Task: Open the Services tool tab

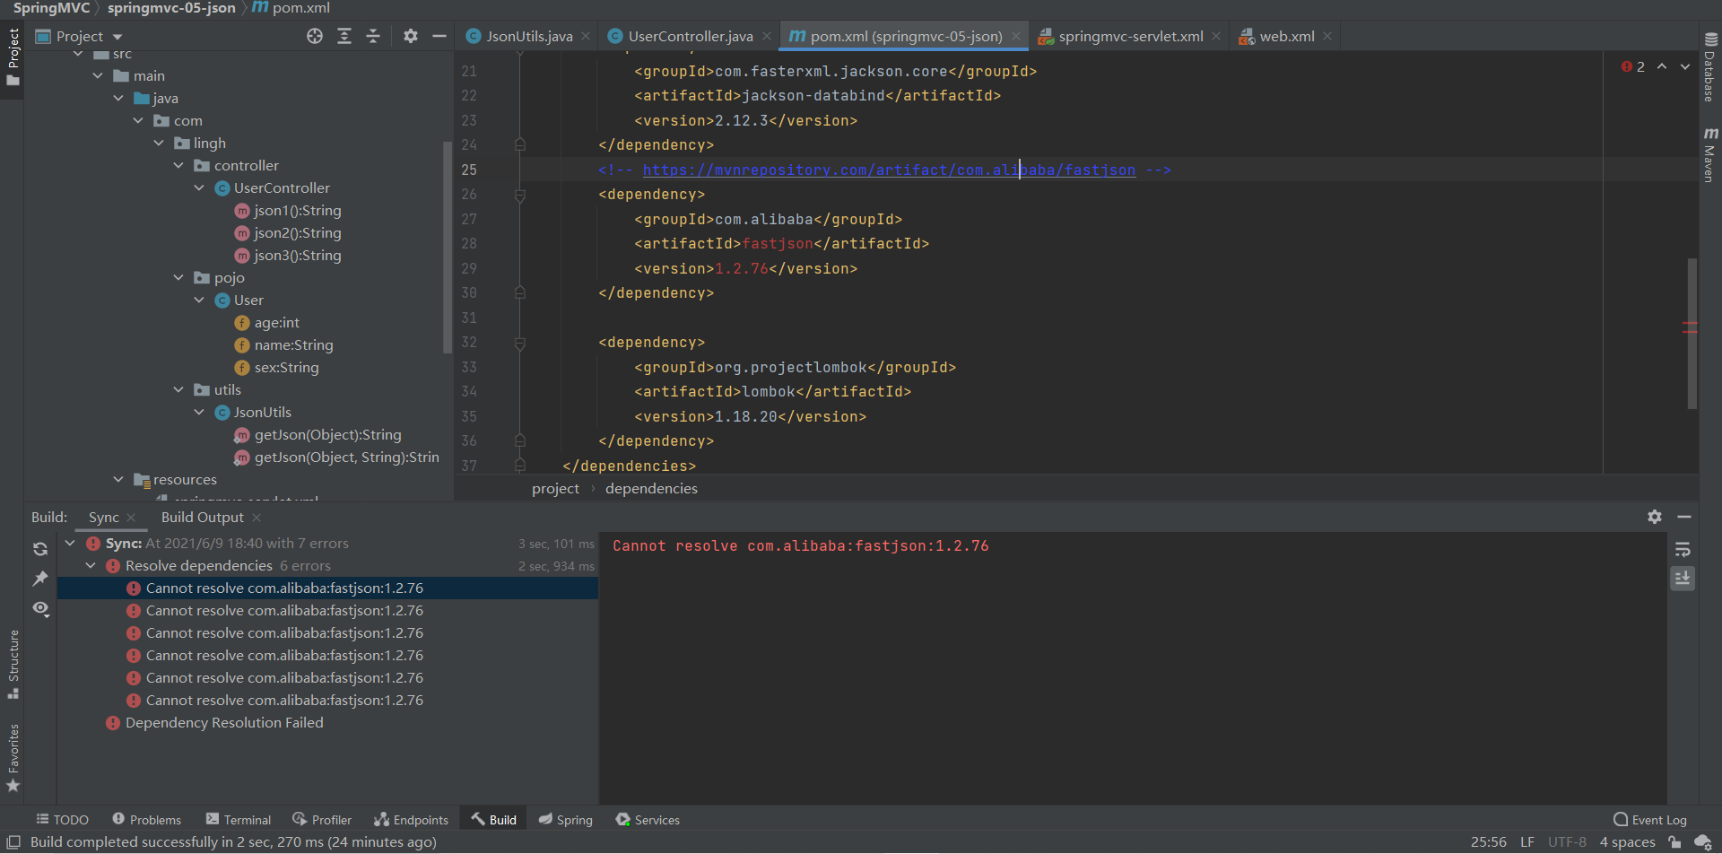Action: [648, 820]
